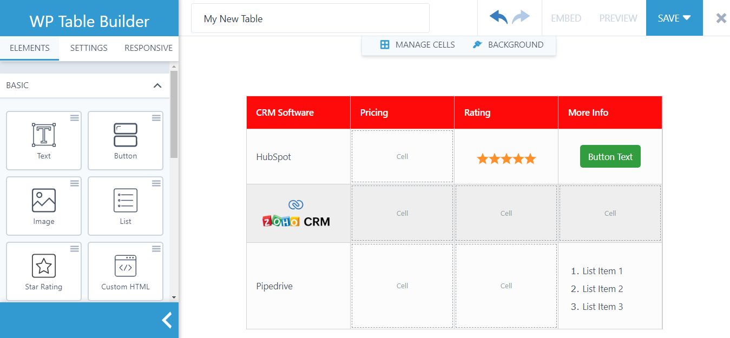
Task: Click the Pipedrive text cell
Action: [298, 286]
